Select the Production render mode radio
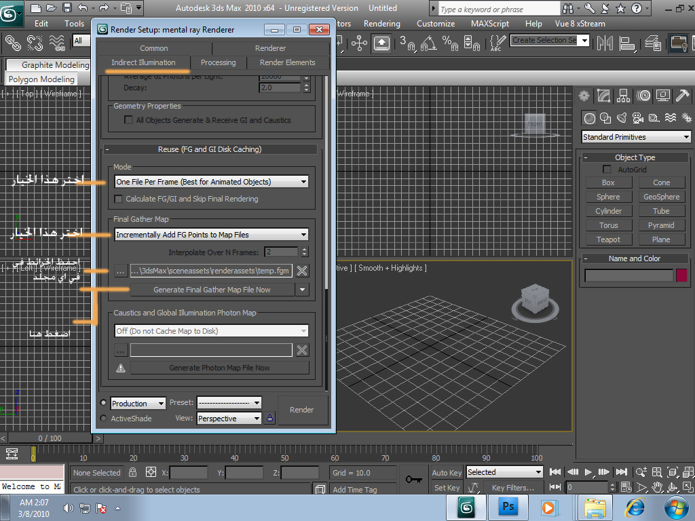This screenshot has height=521, width=695. 103,403
